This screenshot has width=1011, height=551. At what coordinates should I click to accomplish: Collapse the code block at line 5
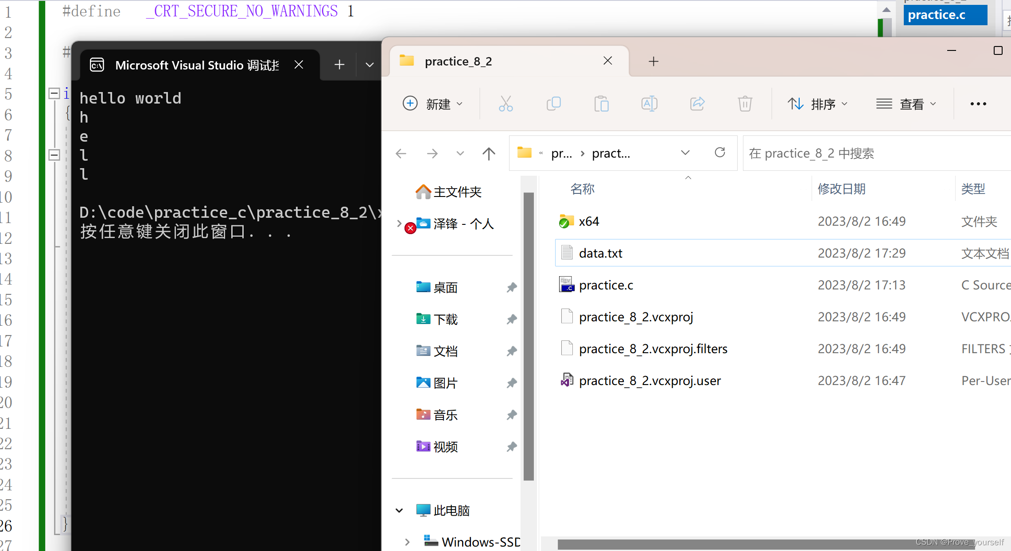pyautogui.click(x=54, y=93)
